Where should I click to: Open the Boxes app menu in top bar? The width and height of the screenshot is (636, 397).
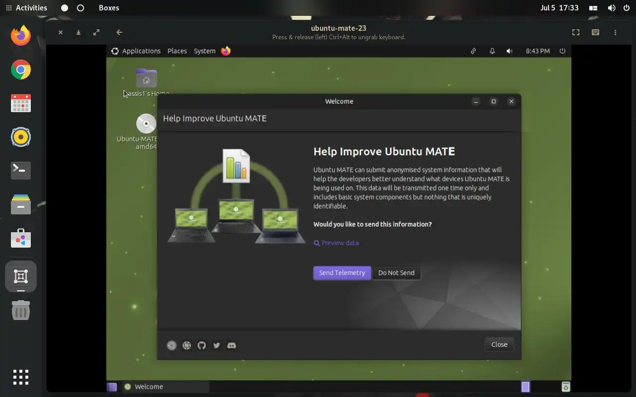tap(109, 8)
